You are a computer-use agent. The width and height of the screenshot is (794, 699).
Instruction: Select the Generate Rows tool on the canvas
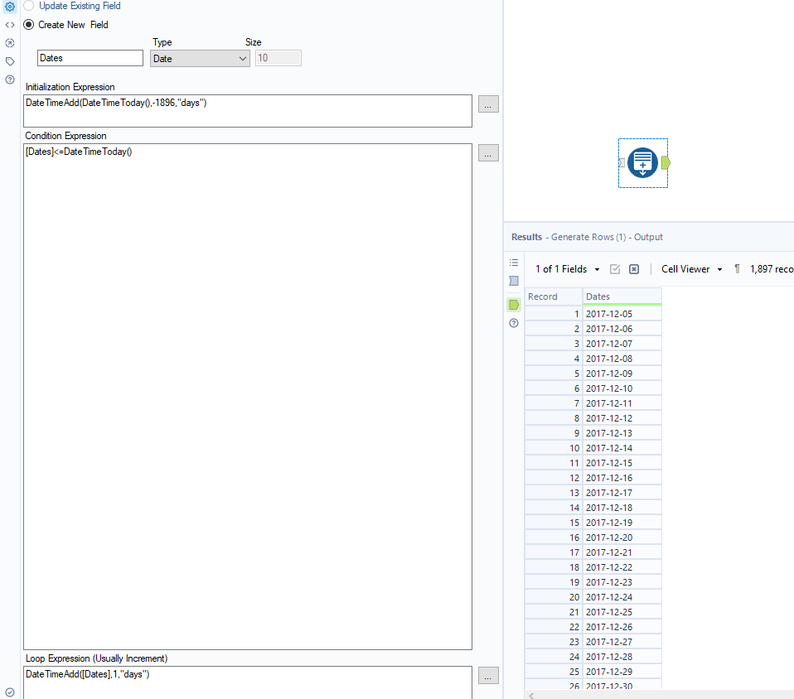point(642,162)
